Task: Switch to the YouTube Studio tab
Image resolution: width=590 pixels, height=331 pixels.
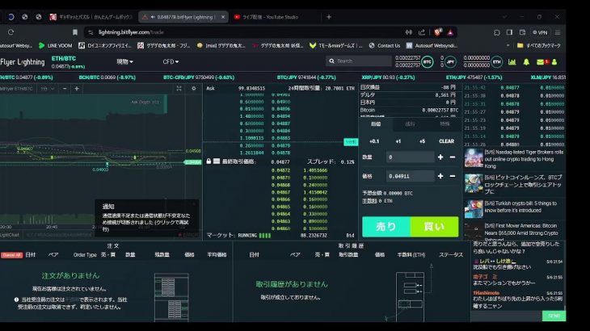Action: pos(269,17)
